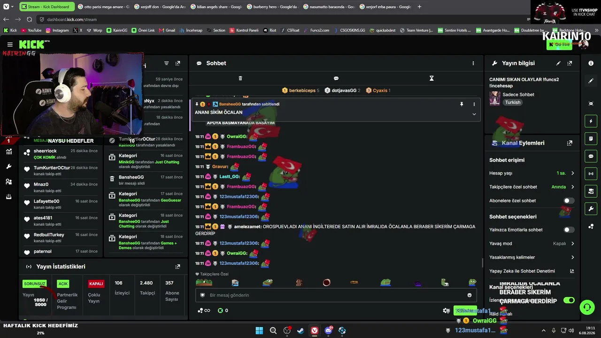Pop out the Kanal Eylemleri panel

(x=570, y=143)
